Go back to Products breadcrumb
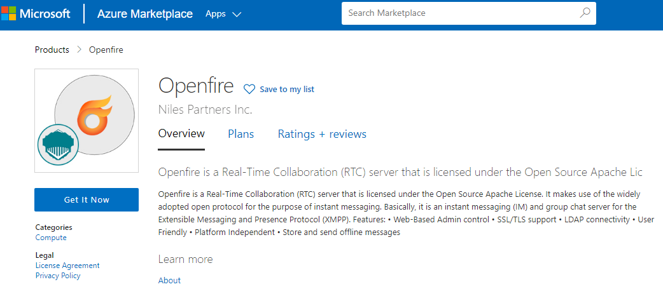 pyautogui.click(x=52, y=50)
